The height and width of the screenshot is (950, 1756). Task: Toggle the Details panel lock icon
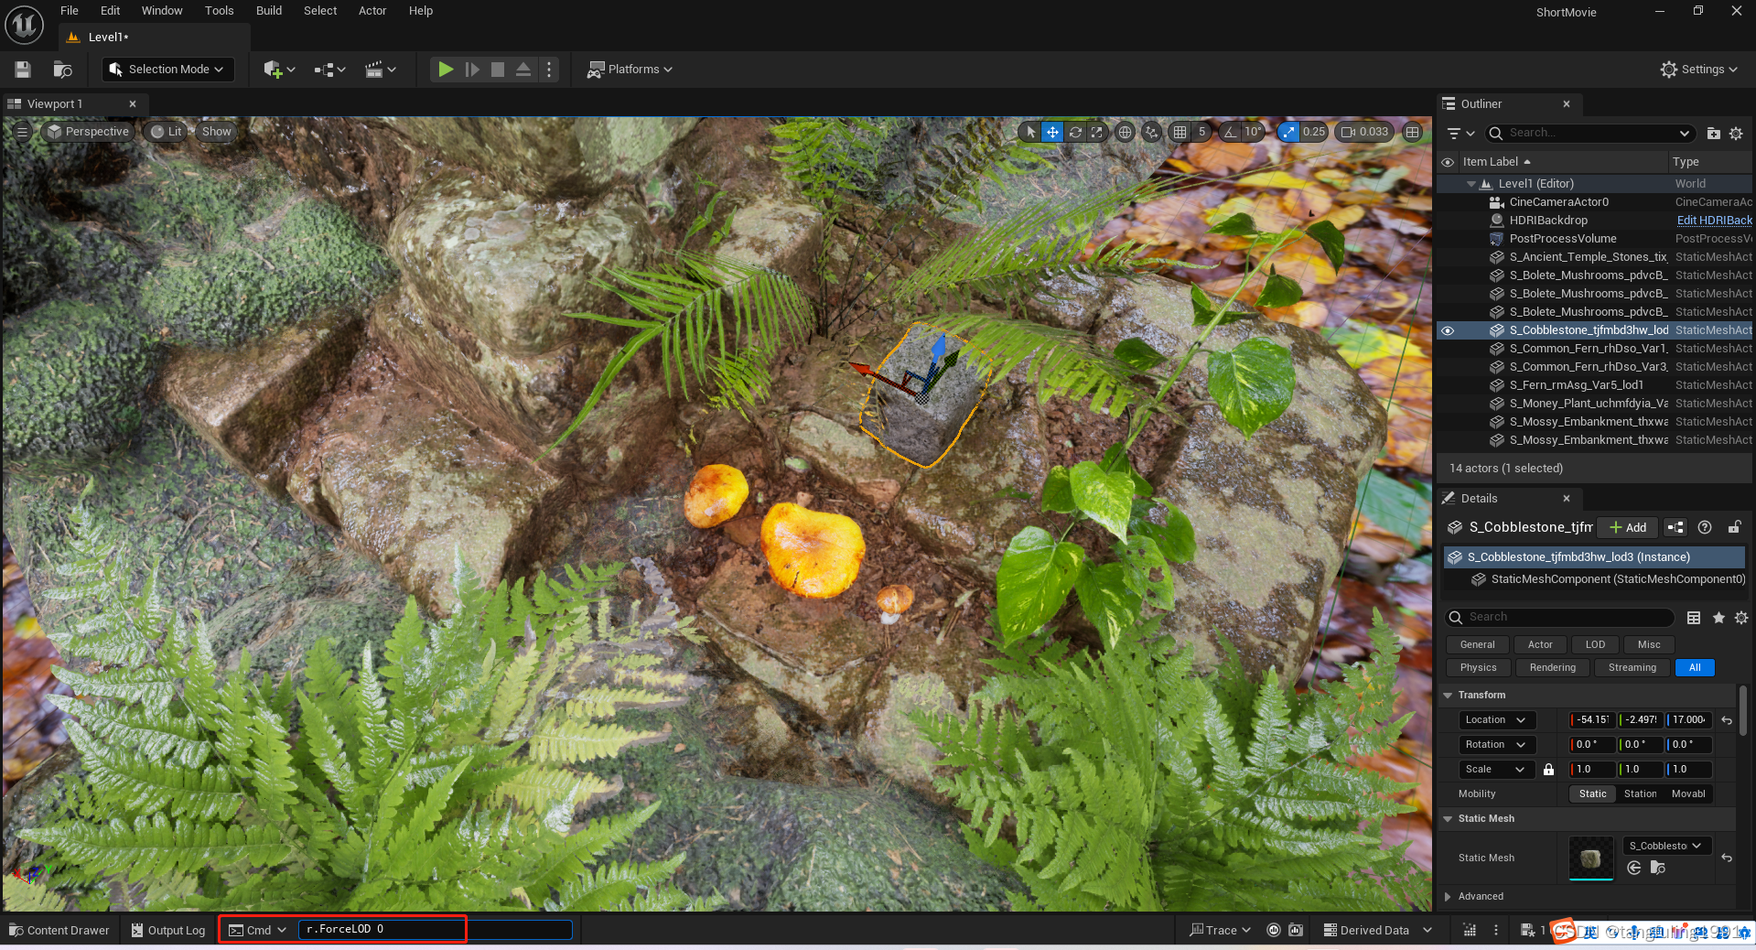pos(1734,527)
